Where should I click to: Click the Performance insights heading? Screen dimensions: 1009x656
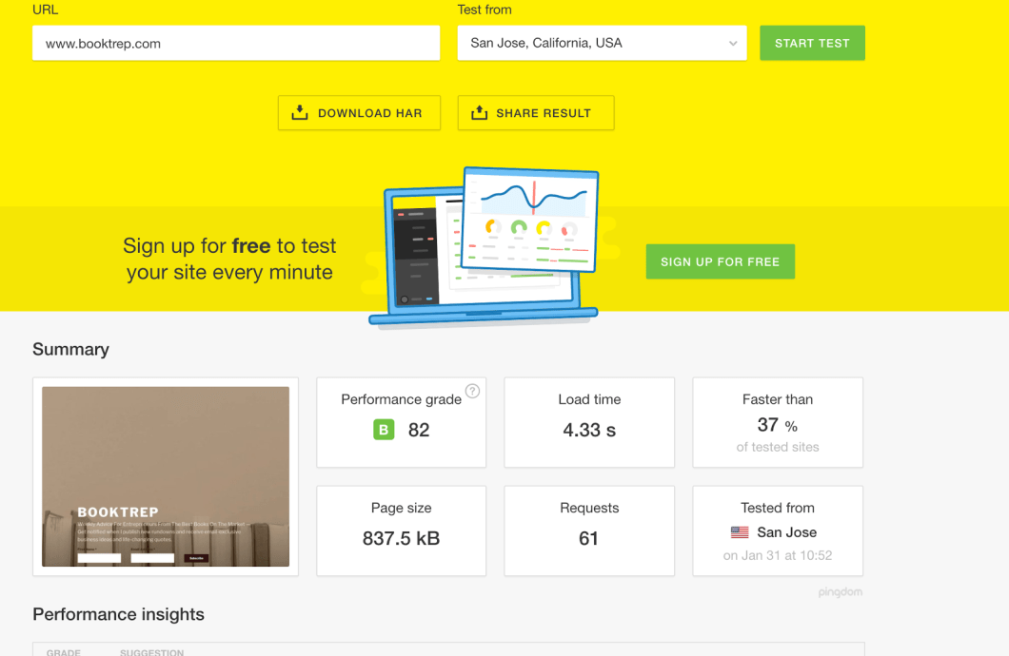pos(118,614)
